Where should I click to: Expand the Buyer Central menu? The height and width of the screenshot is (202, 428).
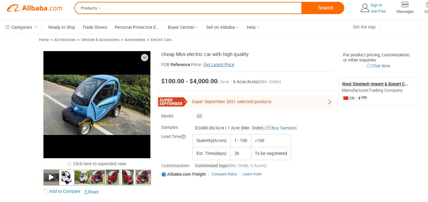(183, 27)
